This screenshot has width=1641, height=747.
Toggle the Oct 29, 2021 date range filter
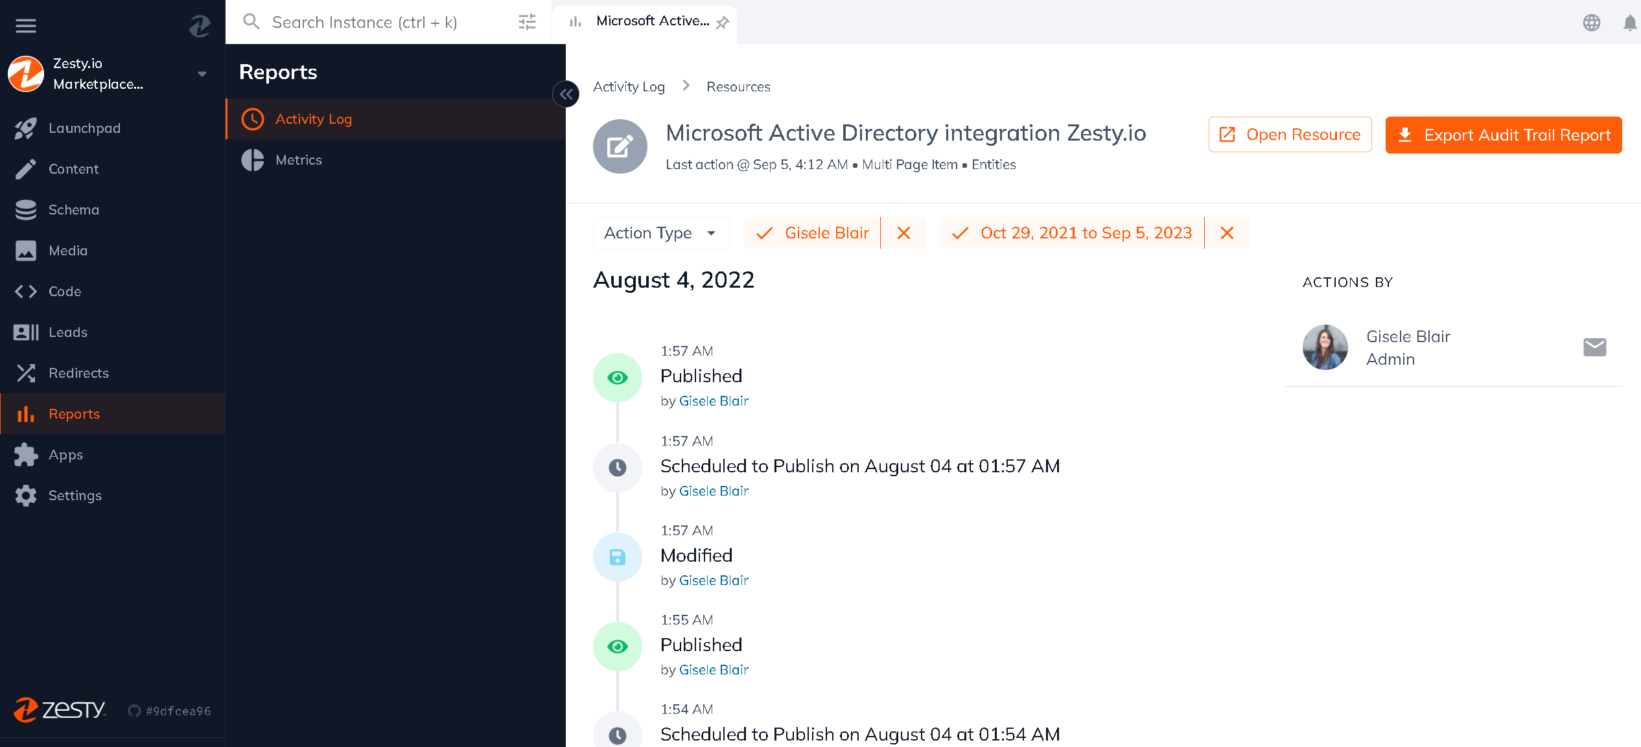(x=1072, y=233)
